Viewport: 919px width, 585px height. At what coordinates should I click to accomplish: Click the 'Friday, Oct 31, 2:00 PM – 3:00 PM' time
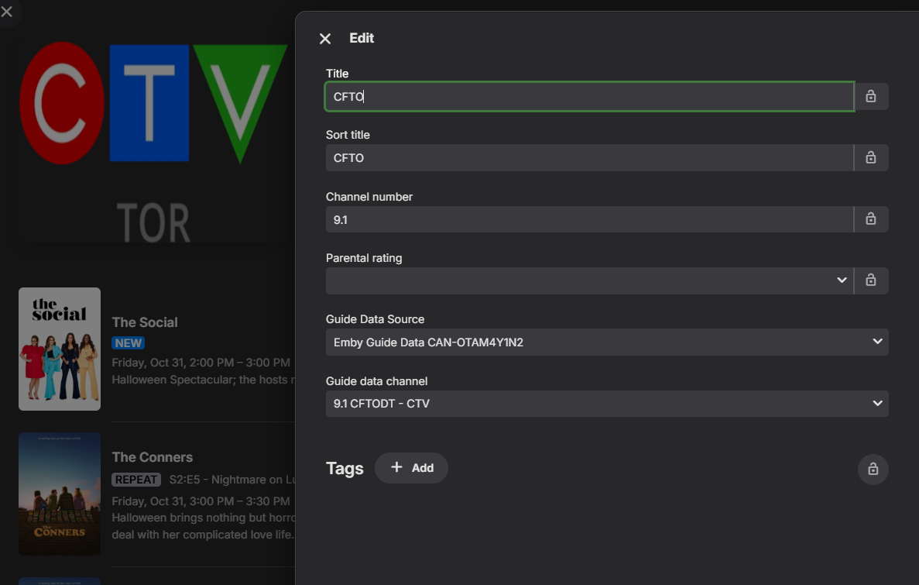coord(201,363)
